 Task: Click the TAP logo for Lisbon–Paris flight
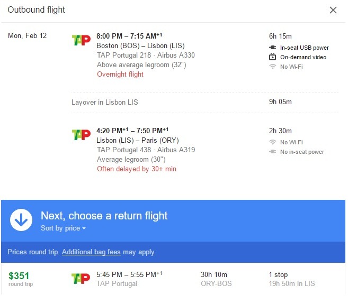(x=81, y=135)
